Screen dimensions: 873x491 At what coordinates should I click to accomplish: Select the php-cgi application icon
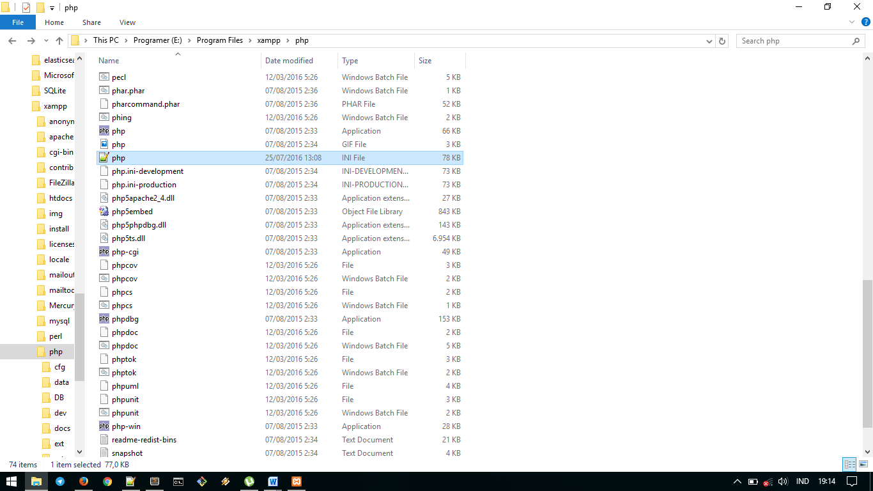tap(104, 251)
